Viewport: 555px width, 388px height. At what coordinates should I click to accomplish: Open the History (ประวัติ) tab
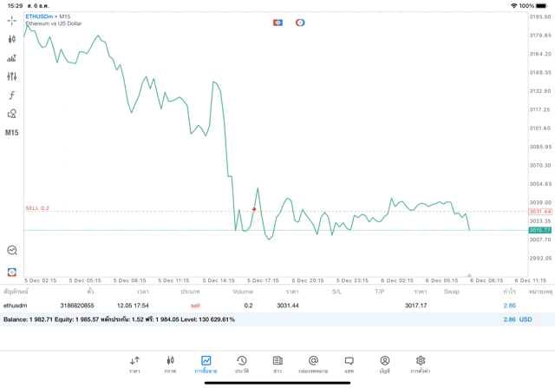click(241, 365)
